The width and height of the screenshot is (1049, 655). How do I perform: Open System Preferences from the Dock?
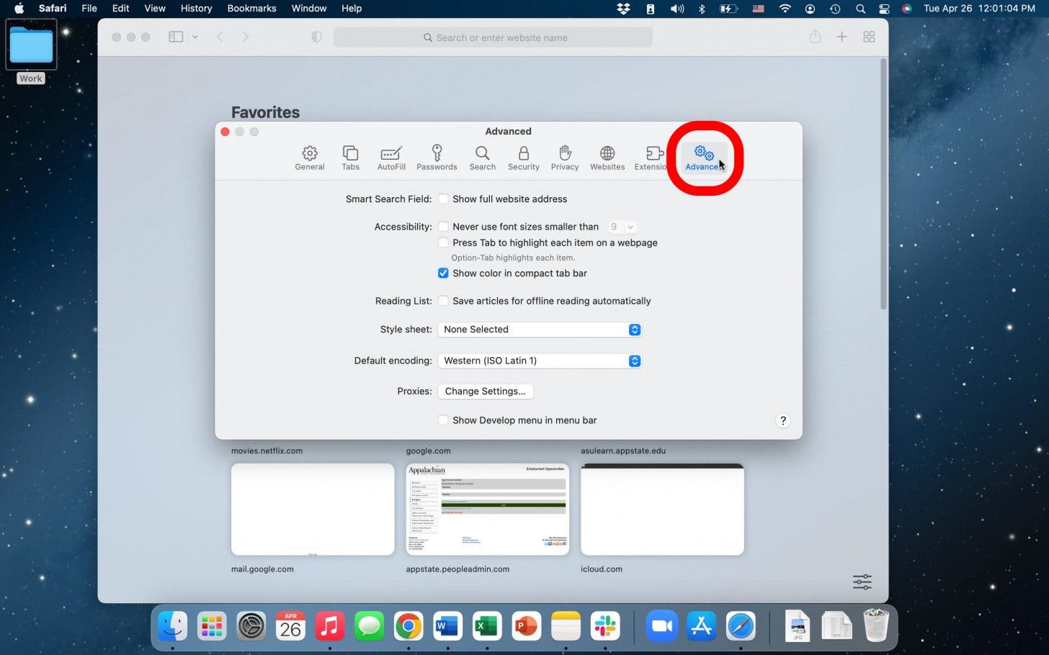[251, 626]
